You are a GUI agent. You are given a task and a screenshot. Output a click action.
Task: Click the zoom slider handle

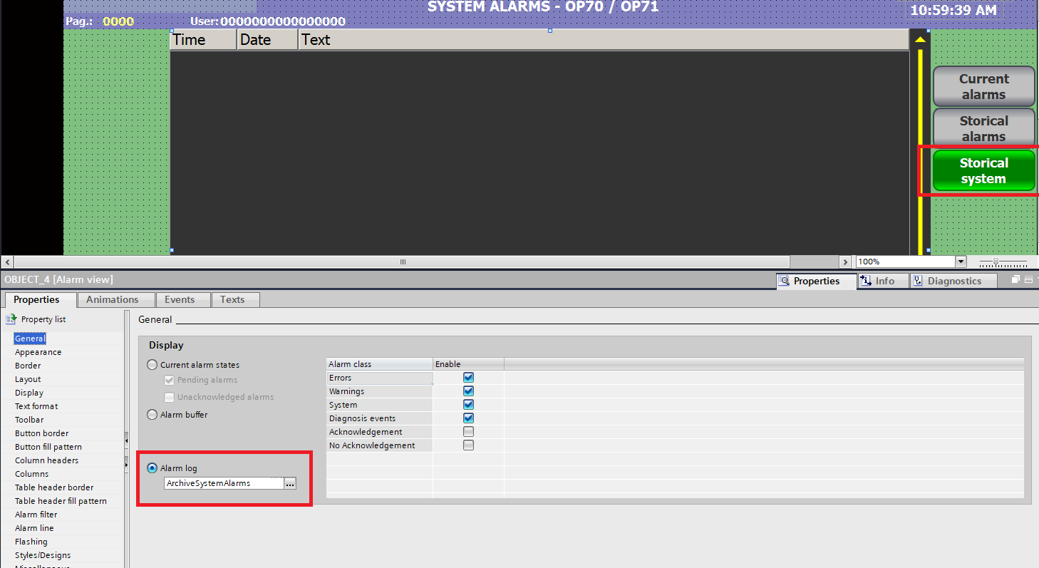pyautogui.click(x=996, y=262)
